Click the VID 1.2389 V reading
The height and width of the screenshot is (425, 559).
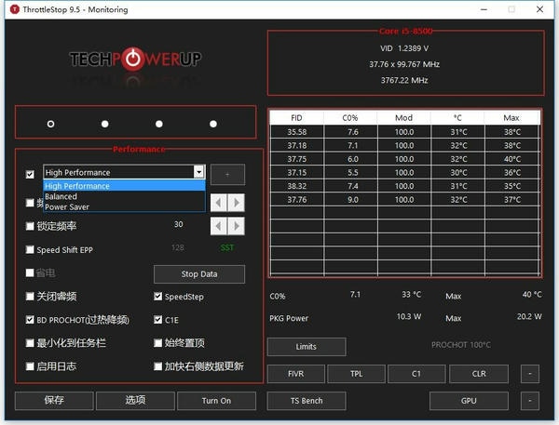[404, 48]
